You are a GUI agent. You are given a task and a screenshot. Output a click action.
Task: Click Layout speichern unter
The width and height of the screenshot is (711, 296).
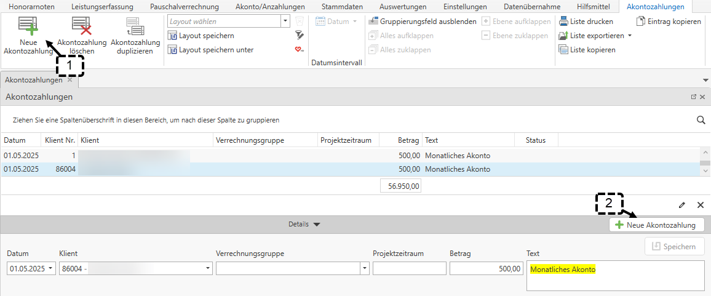(x=215, y=50)
